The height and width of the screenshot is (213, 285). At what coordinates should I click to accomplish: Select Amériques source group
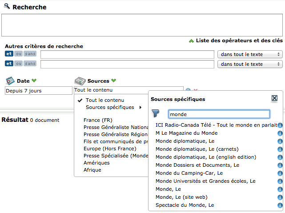pos(96,163)
